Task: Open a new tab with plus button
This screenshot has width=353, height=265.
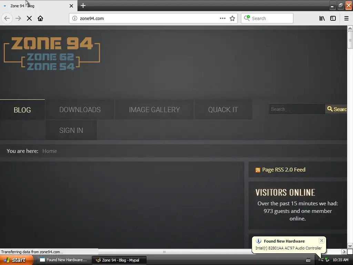Action: pos(83,6)
